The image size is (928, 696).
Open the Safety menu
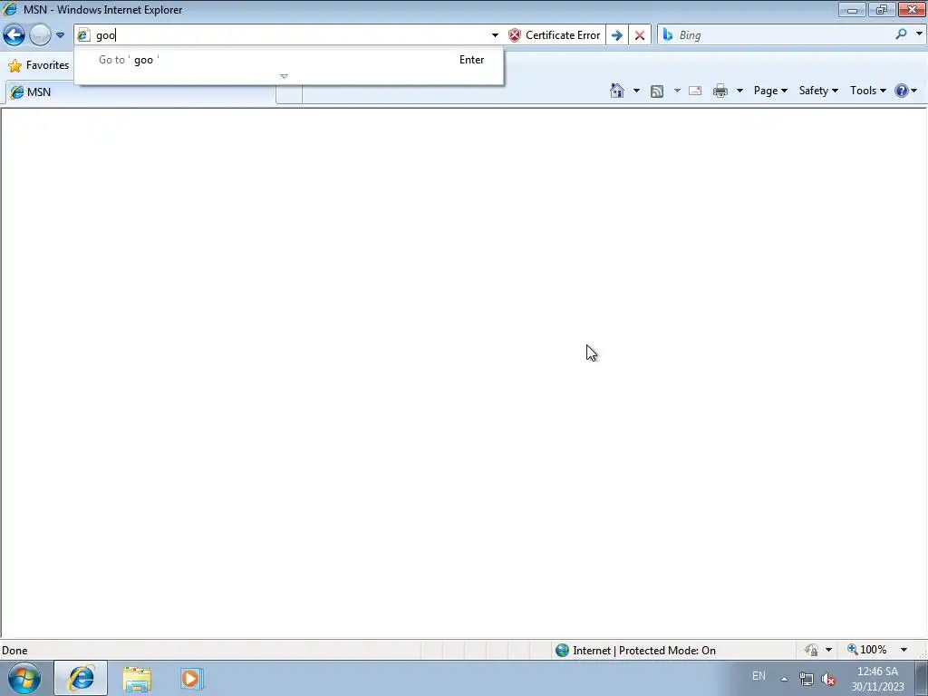click(818, 91)
